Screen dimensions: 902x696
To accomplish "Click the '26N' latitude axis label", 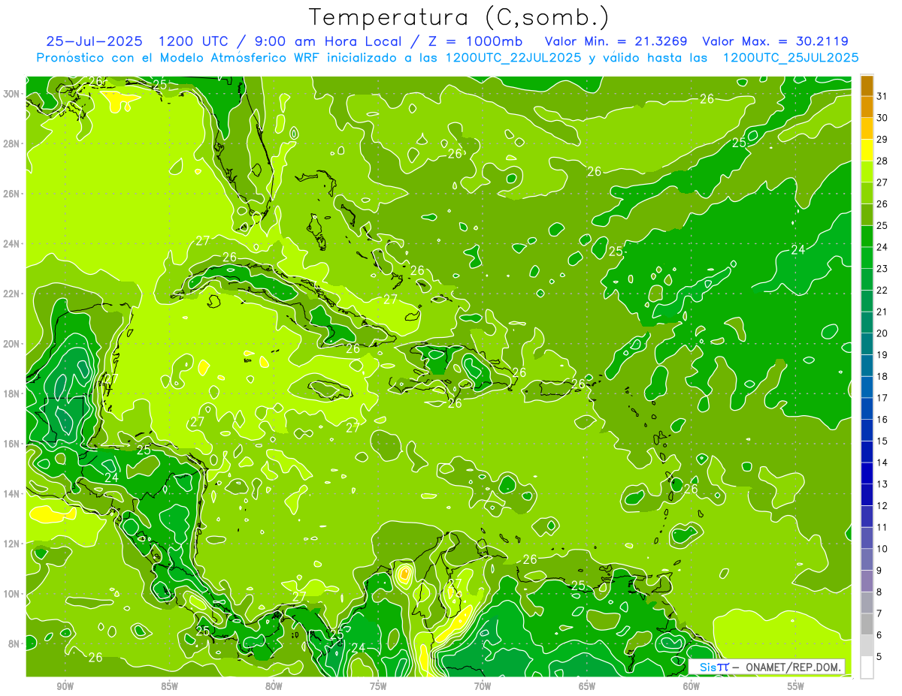I will (x=12, y=194).
